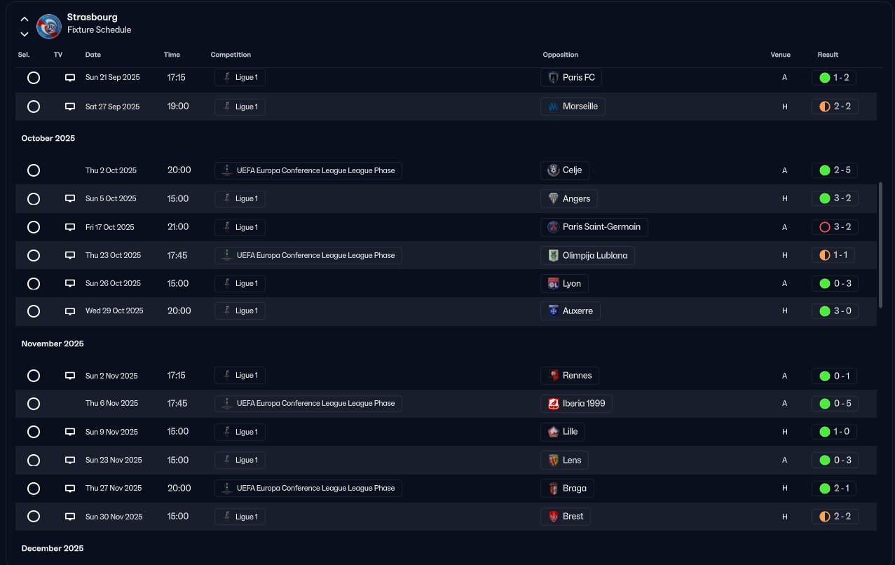Click the down chevron next to Strasbourg
Image resolution: width=895 pixels, height=565 pixels.
25,34
